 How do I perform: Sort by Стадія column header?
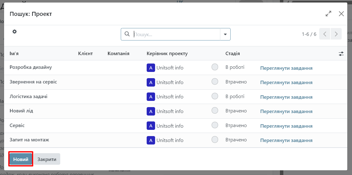click(x=232, y=54)
